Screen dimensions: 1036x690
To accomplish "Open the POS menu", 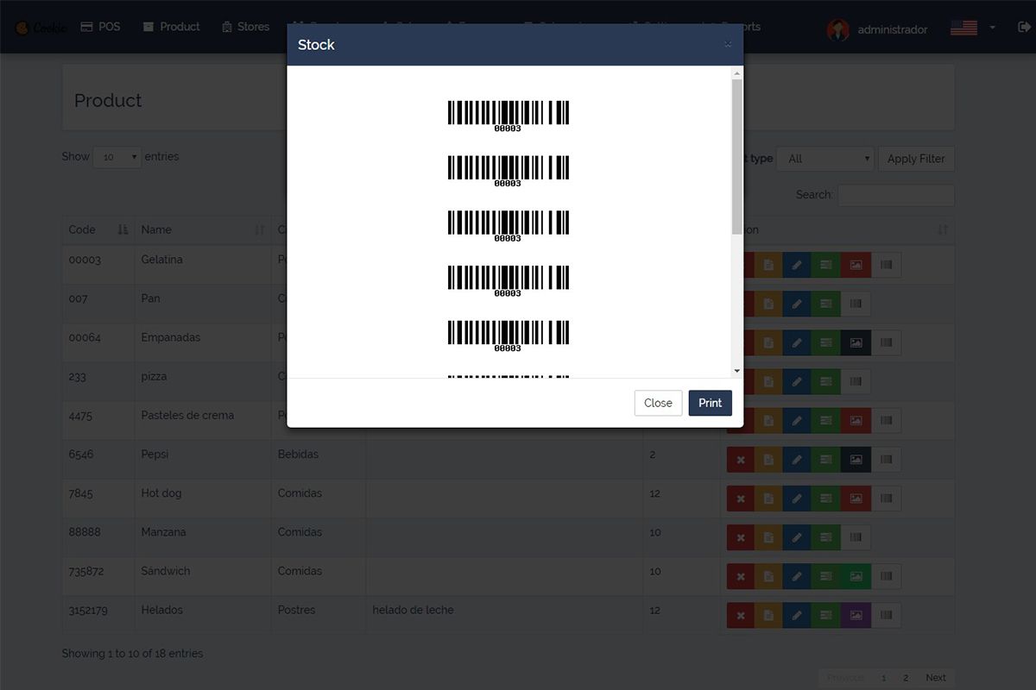I will pos(100,27).
